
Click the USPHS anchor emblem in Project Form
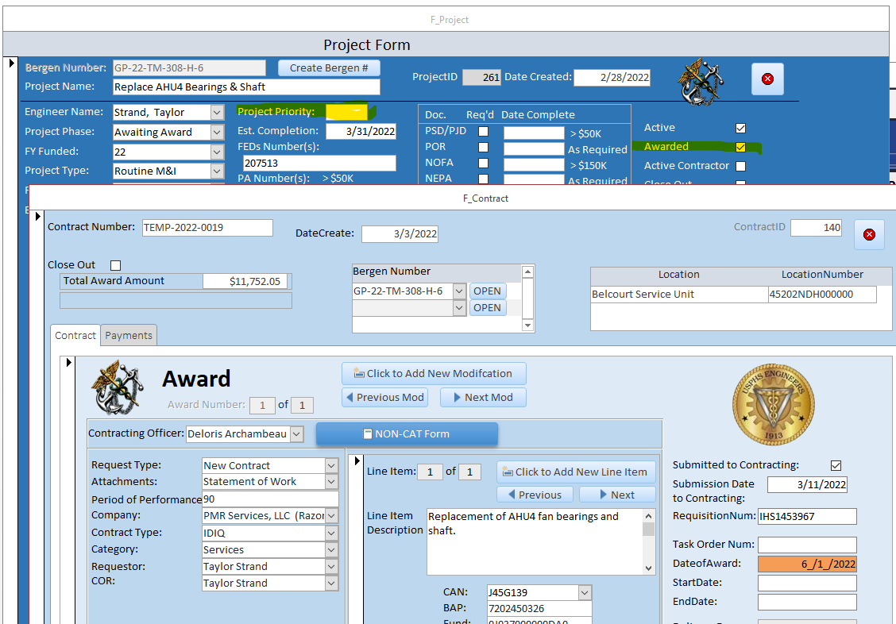[701, 82]
